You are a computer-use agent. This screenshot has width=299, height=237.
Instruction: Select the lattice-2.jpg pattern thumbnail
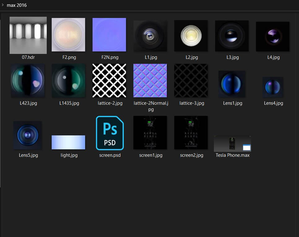coord(109,81)
